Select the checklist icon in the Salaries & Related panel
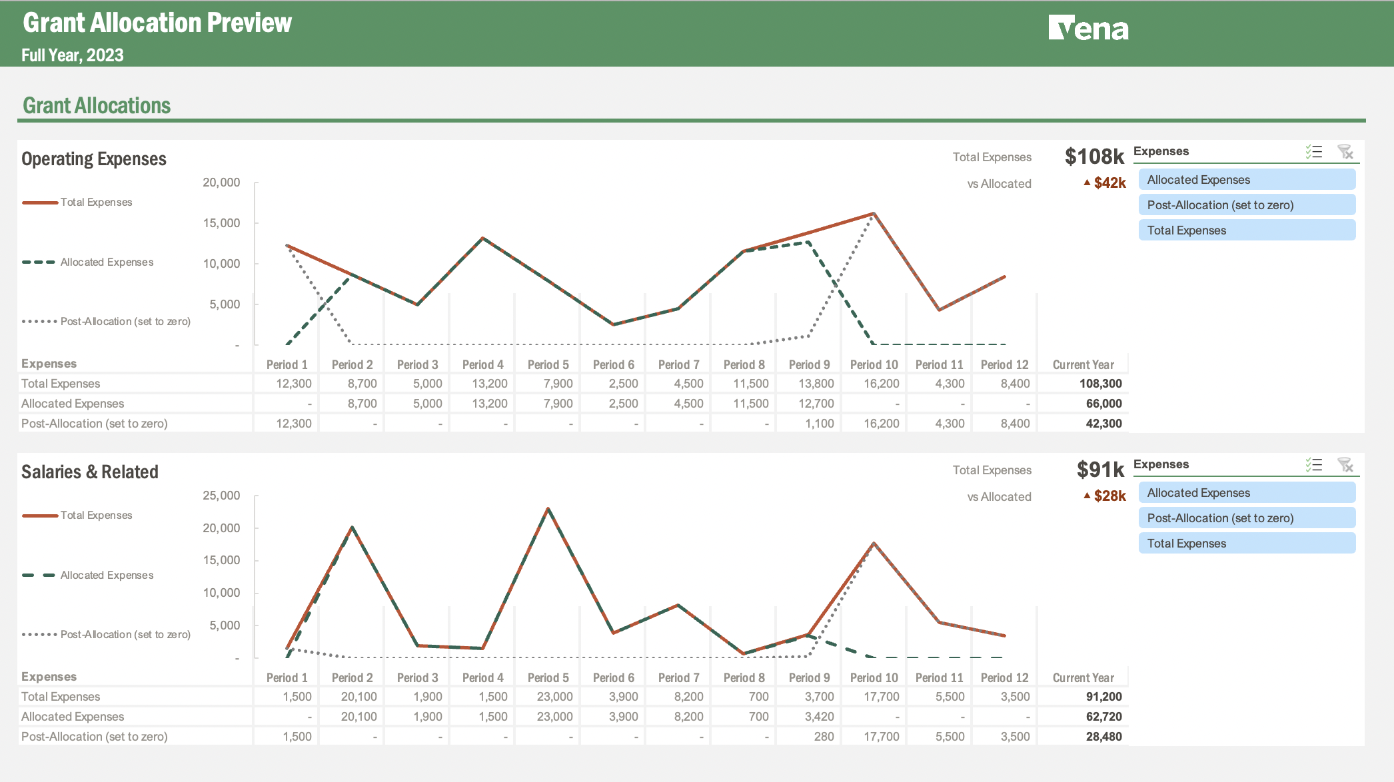This screenshot has width=1394, height=782. (x=1313, y=465)
